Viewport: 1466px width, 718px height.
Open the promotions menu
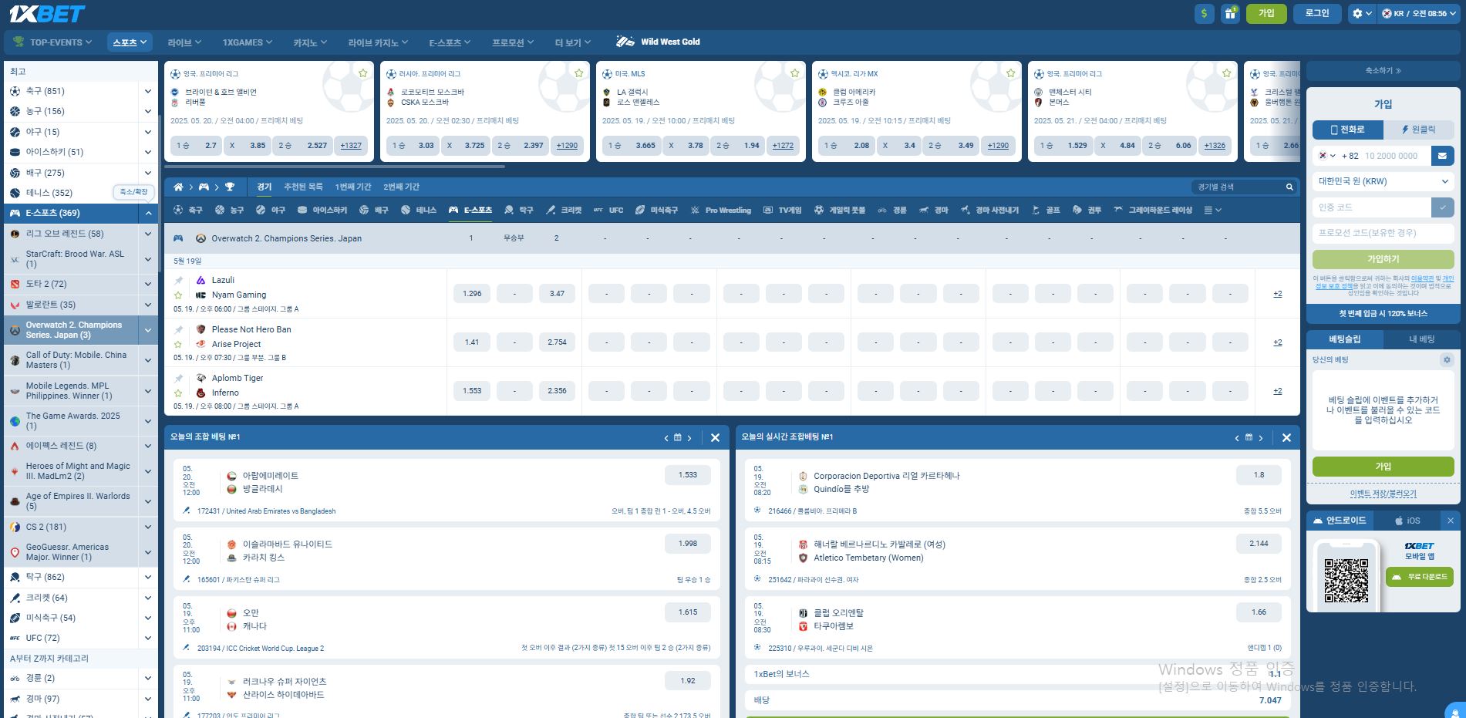(513, 42)
